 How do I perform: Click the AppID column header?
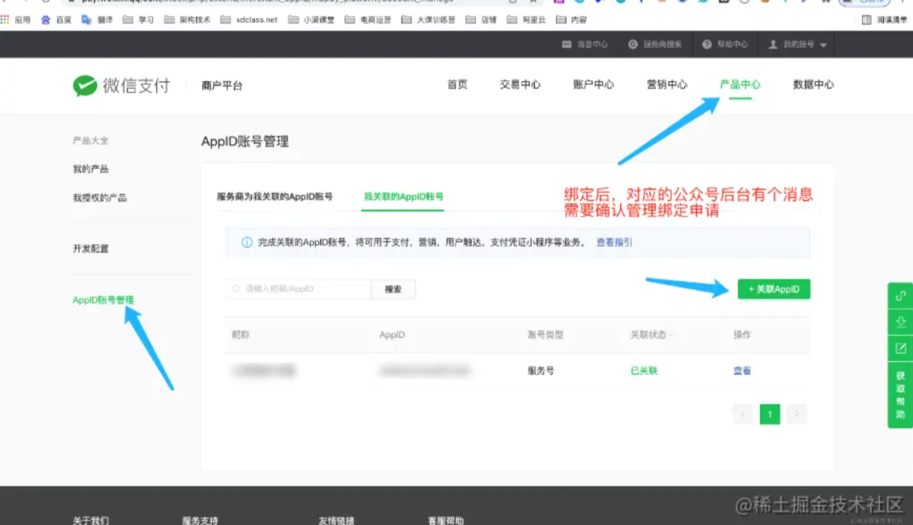(x=392, y=335)
